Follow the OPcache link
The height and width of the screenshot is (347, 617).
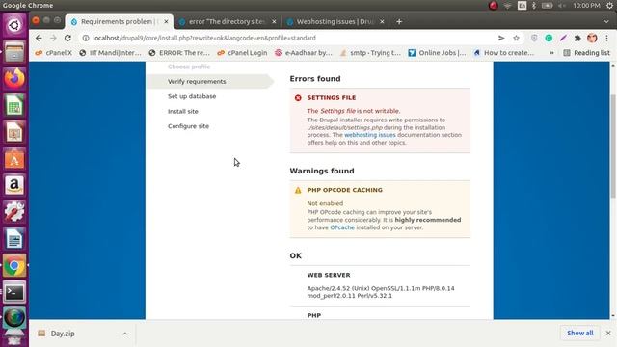pyautogui.click(x=342, y=227)
